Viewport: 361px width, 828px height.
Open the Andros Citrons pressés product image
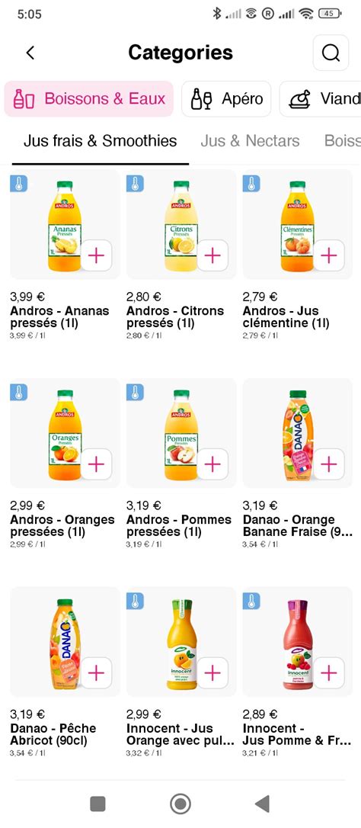[x=181, y=225]
